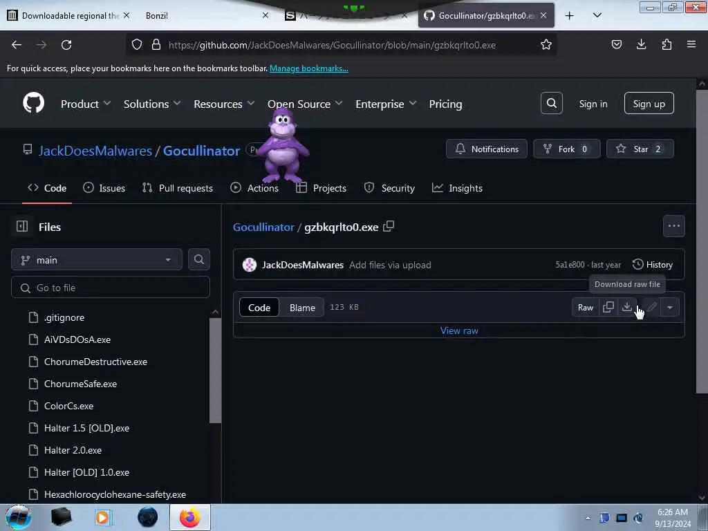Image resolution: width=708 pixels, height=531 pixels.
Task: Show hidden system tray icons arrow
Action: 588,518
